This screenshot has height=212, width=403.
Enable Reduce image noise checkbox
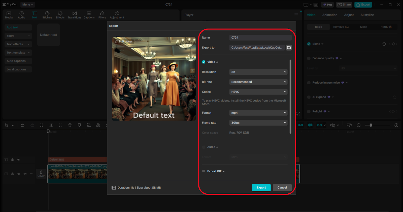pos(309,83)
